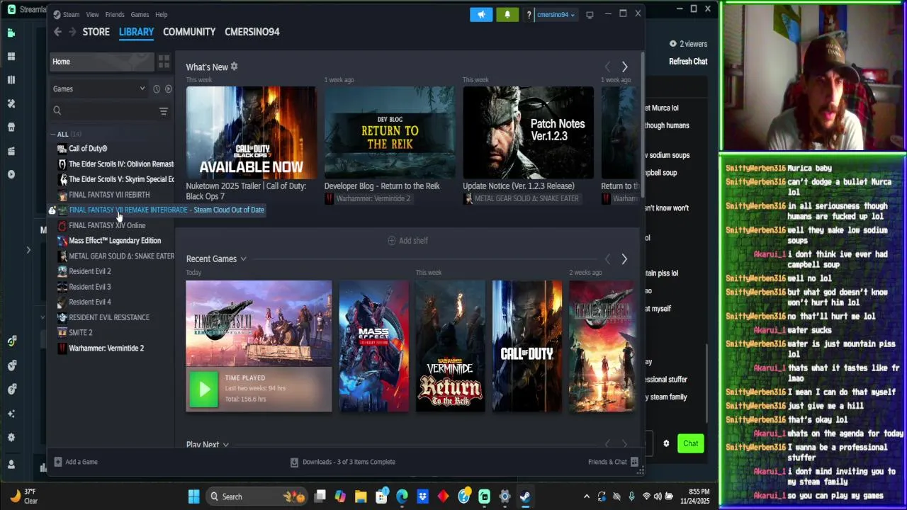Click the Add a Game plus icon
The height and width of the screenshot is (510, 907).
click(x=58, y=462)
